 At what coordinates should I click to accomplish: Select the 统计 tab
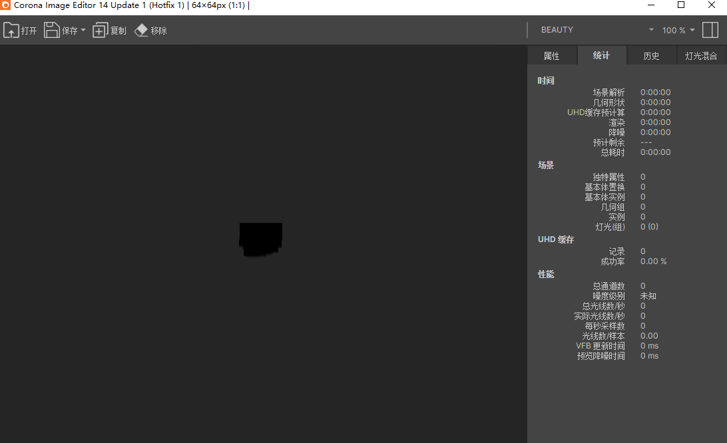coord(601,56)
